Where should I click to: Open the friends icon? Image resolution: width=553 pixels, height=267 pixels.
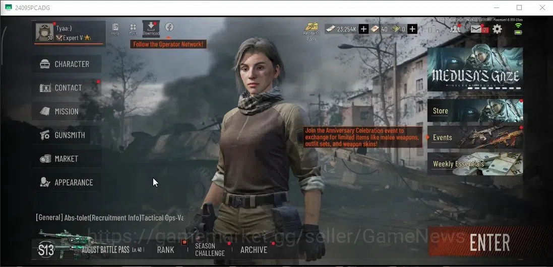(455, 29)
